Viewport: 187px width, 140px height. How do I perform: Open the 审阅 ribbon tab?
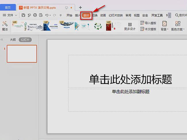[x=128, y=15]
